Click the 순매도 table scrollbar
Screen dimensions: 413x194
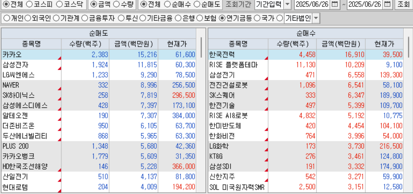pyautogui.click(x=201, y=47)
